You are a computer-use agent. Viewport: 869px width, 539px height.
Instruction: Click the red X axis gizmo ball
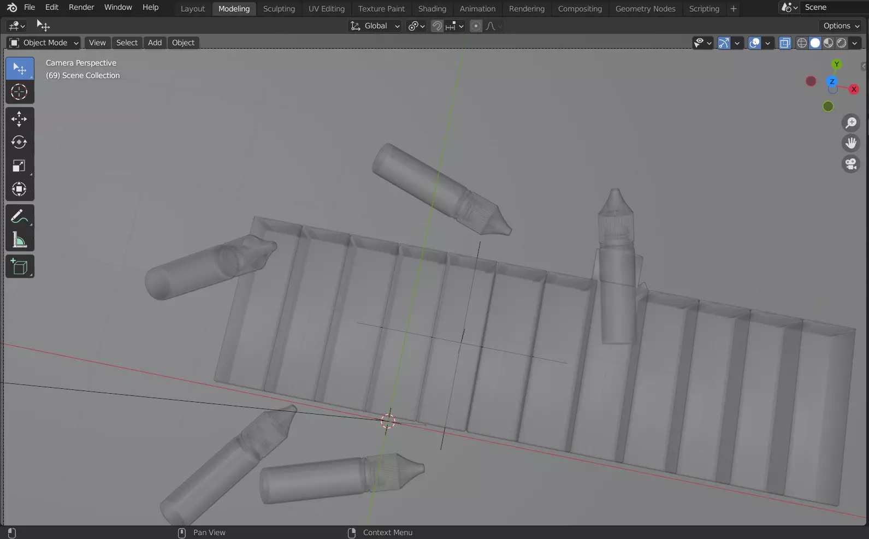[854, 89]
